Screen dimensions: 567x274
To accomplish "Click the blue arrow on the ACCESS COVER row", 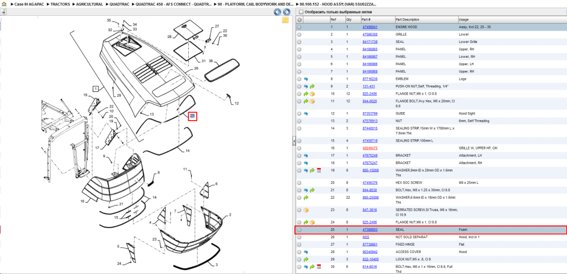I will coord(306,251).
